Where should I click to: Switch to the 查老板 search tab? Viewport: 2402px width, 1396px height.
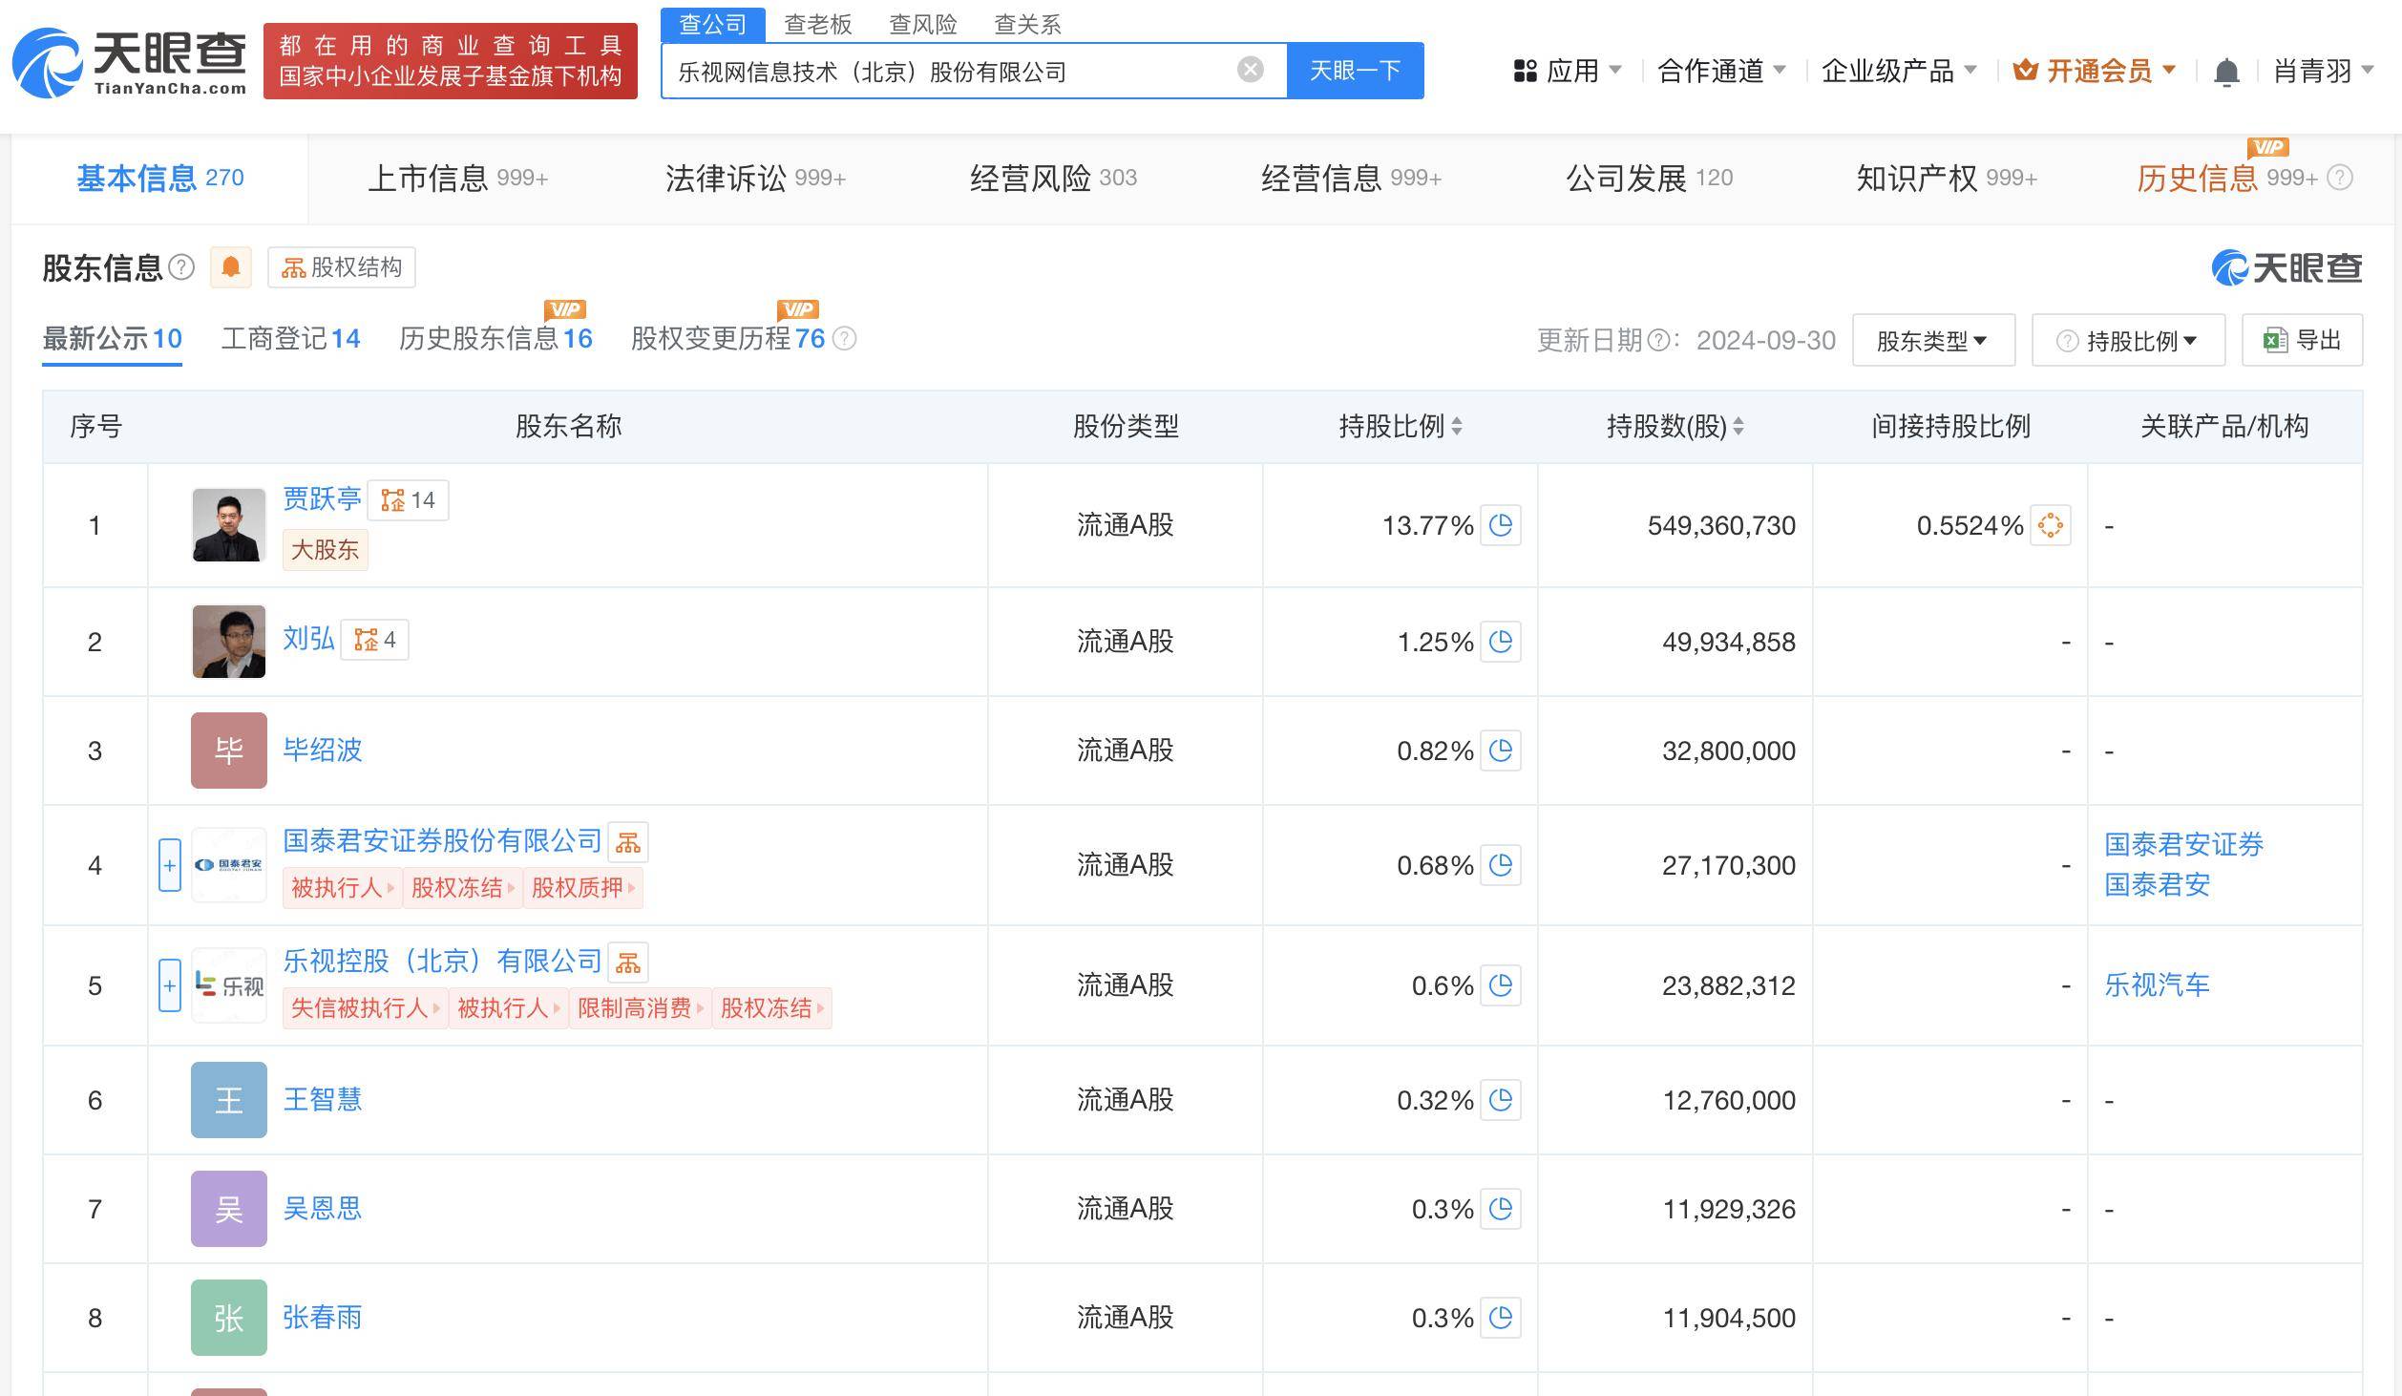817,24
